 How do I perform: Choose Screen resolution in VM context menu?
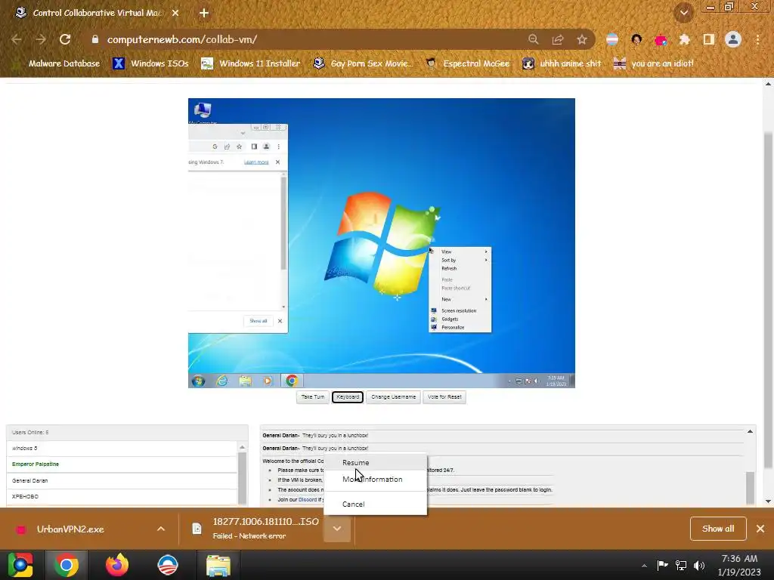pyautogui.click(x=460, y=310)
